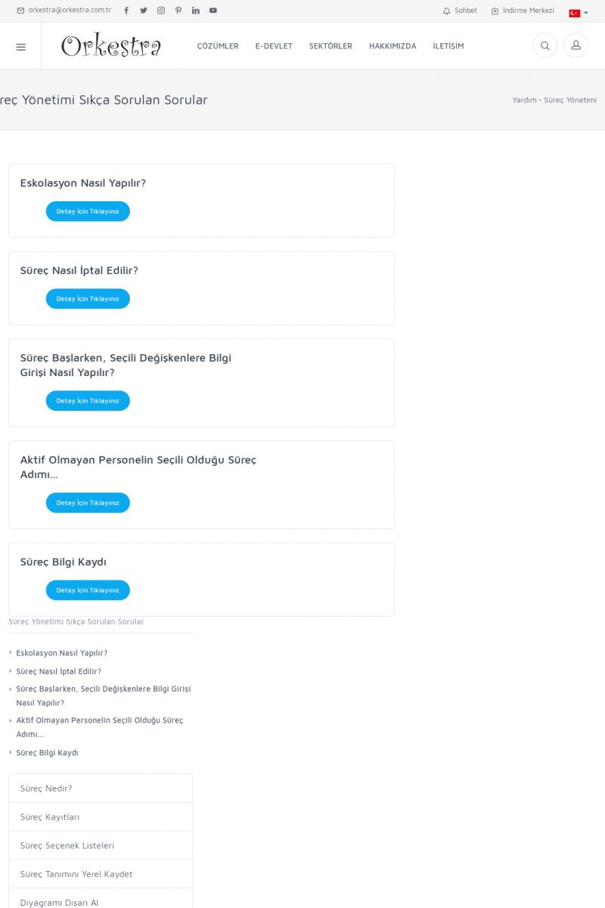The height and width of the screenshot is (908, 605).
Task: Click the Yardım breadcrumb link
Action: click(524, 100)
